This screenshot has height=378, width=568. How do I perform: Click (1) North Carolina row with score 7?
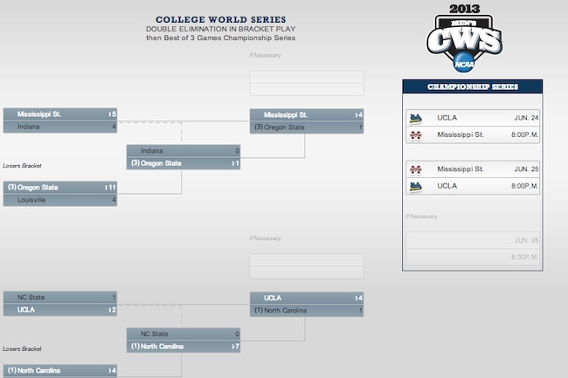184,347
